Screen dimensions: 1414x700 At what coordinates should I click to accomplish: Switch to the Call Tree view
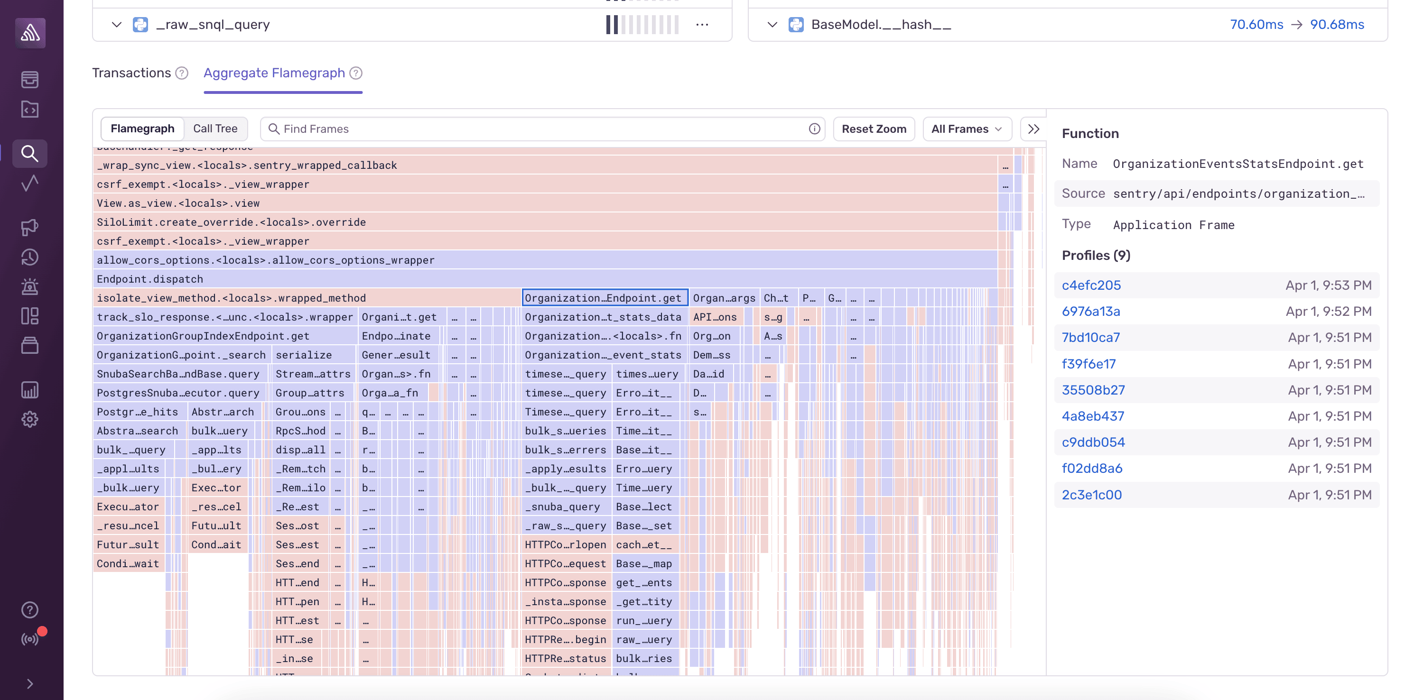click(x=216, y=129)
